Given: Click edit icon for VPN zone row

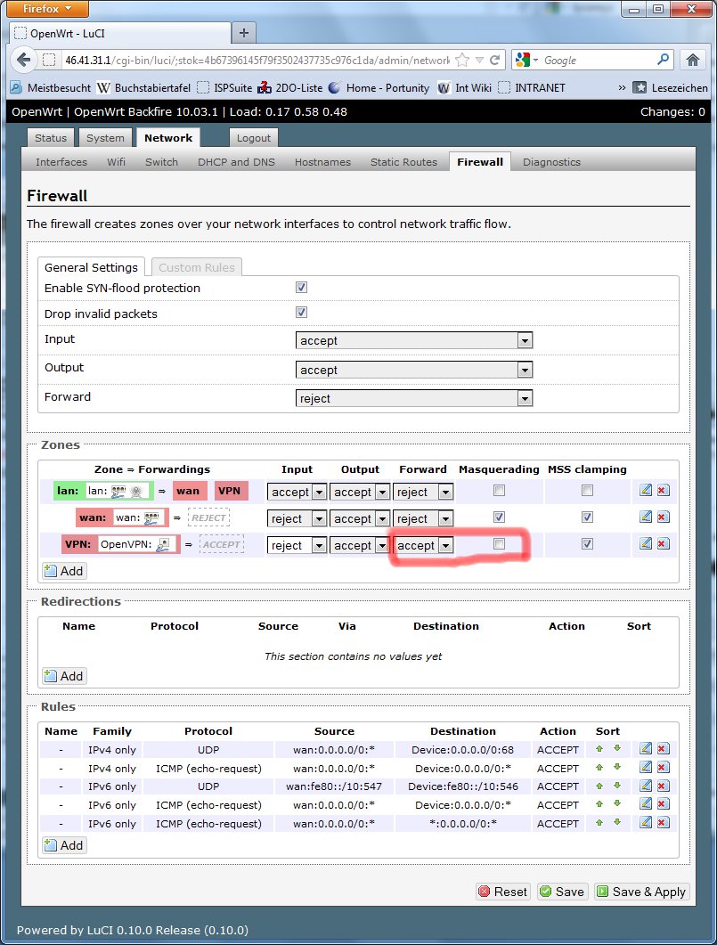Looking at the screenshot, I should 646,544.
